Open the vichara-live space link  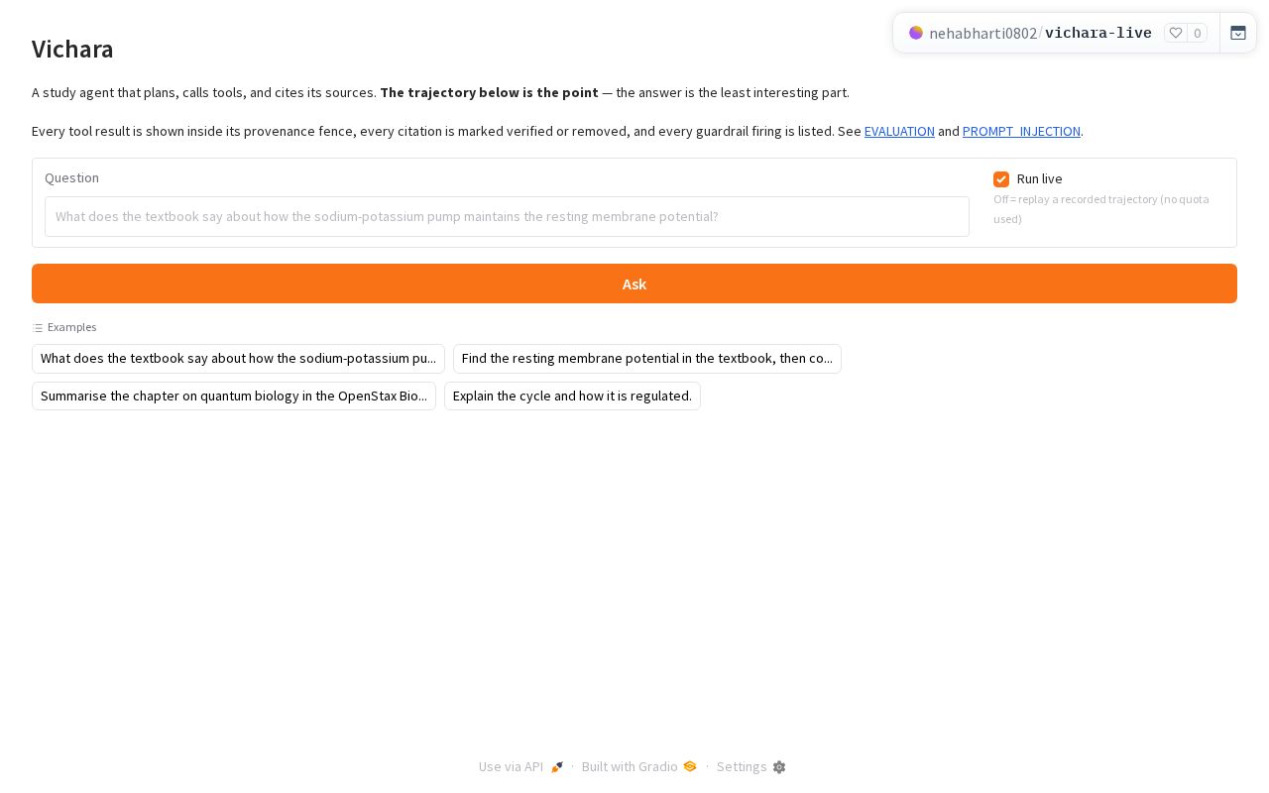click(x=1098, y=34)
